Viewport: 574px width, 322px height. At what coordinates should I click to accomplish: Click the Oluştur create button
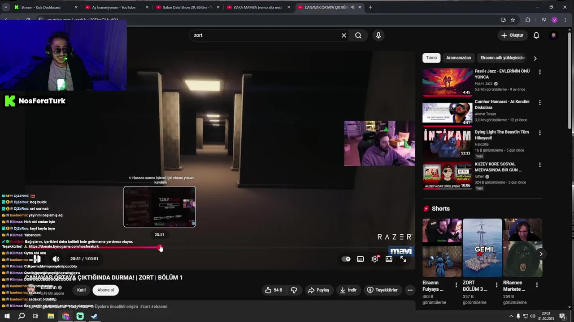pos(512,35)
